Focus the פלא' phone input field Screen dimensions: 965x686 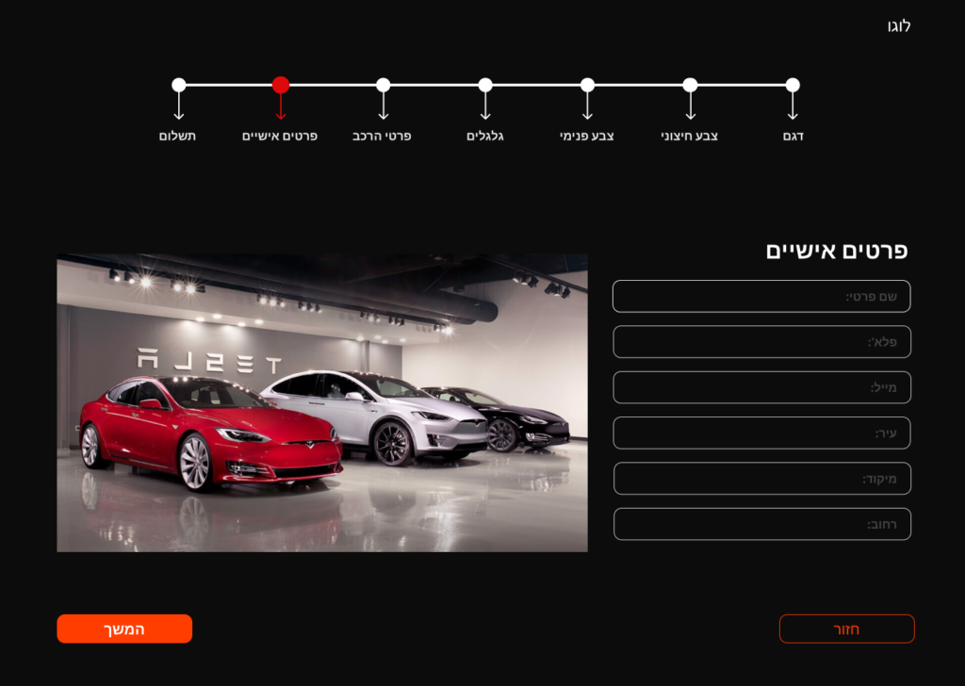(761, 341)
